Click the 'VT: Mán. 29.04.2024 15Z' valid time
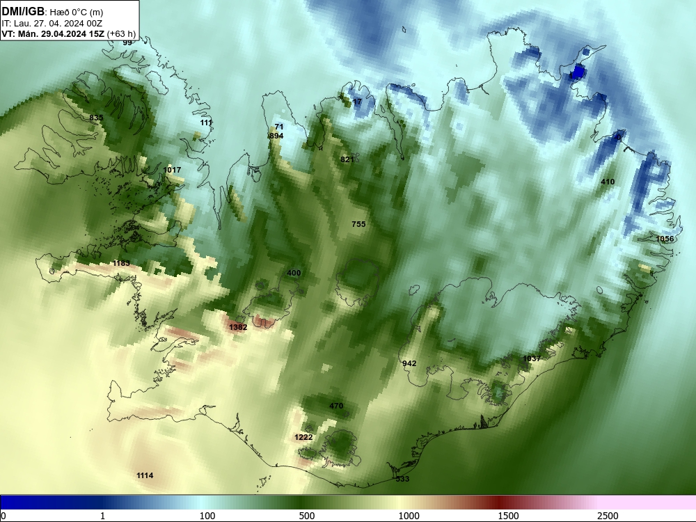Viewport: 696px width, 522px height. (53, 33)
